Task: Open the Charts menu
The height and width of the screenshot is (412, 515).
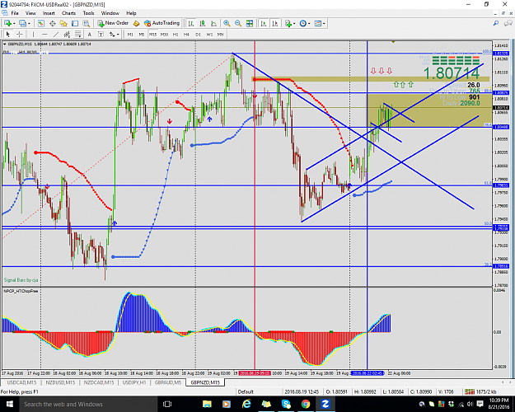Action: tap(68, 13)
